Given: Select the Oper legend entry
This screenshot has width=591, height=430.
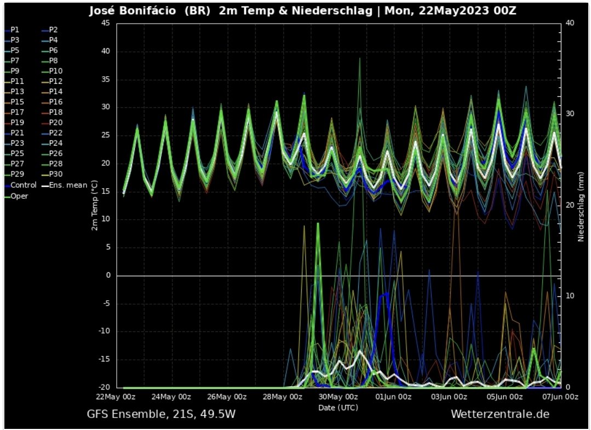Looking at the screenshot, I should tap(19, 196).
